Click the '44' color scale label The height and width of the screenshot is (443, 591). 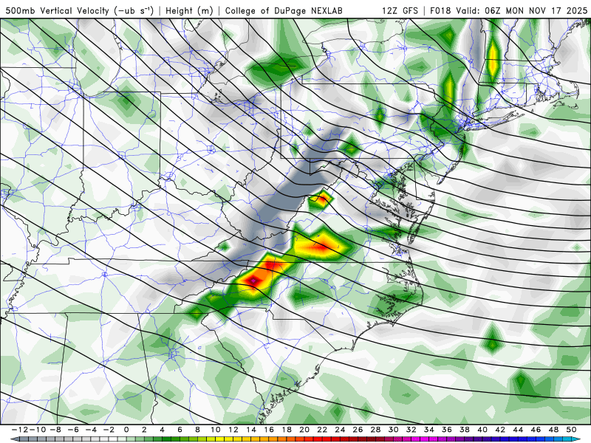(x=518, y=430)
